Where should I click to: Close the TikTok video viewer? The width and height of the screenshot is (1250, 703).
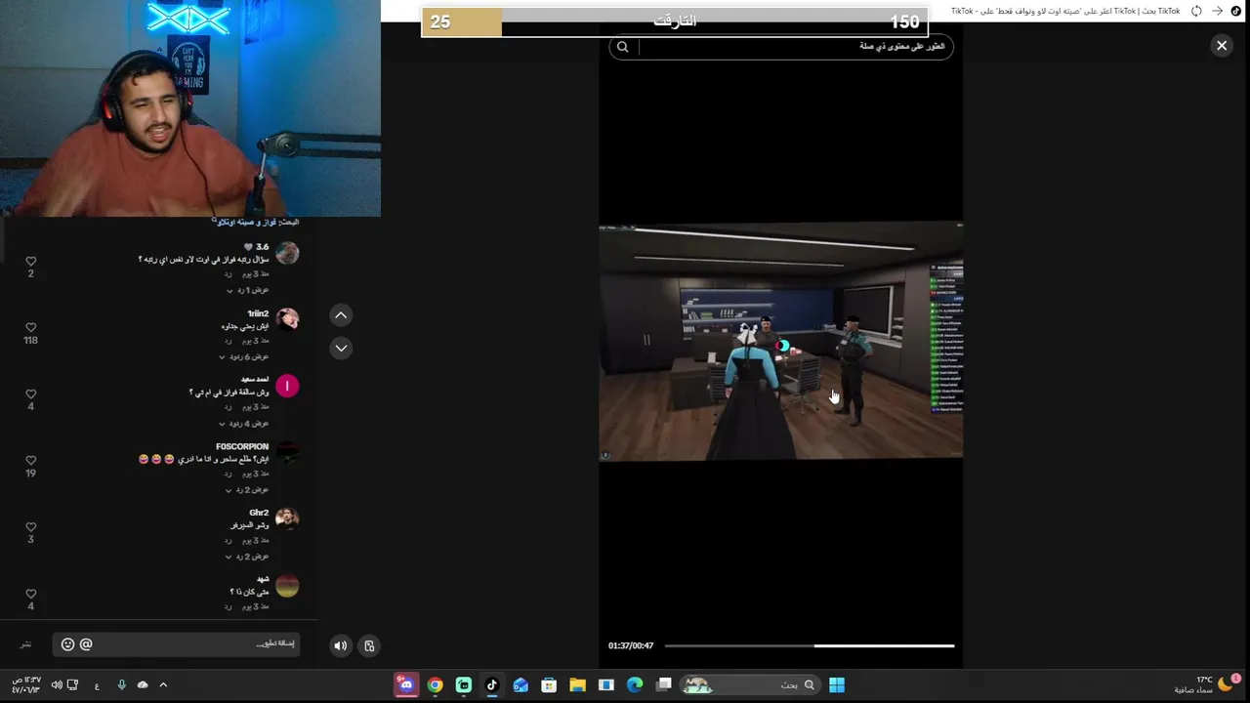[x=1221, y=45]
